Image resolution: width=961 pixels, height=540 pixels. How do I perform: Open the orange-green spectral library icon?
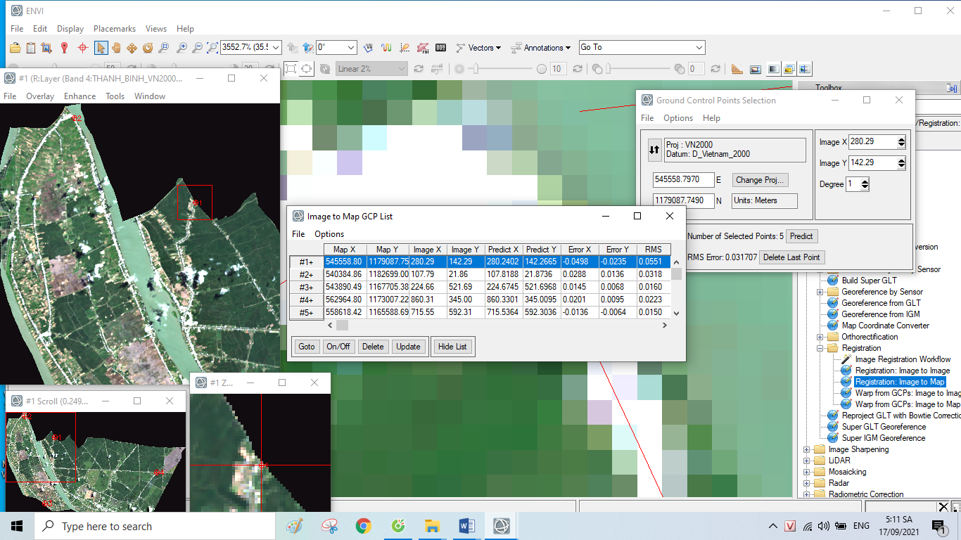tap(386, 48)
